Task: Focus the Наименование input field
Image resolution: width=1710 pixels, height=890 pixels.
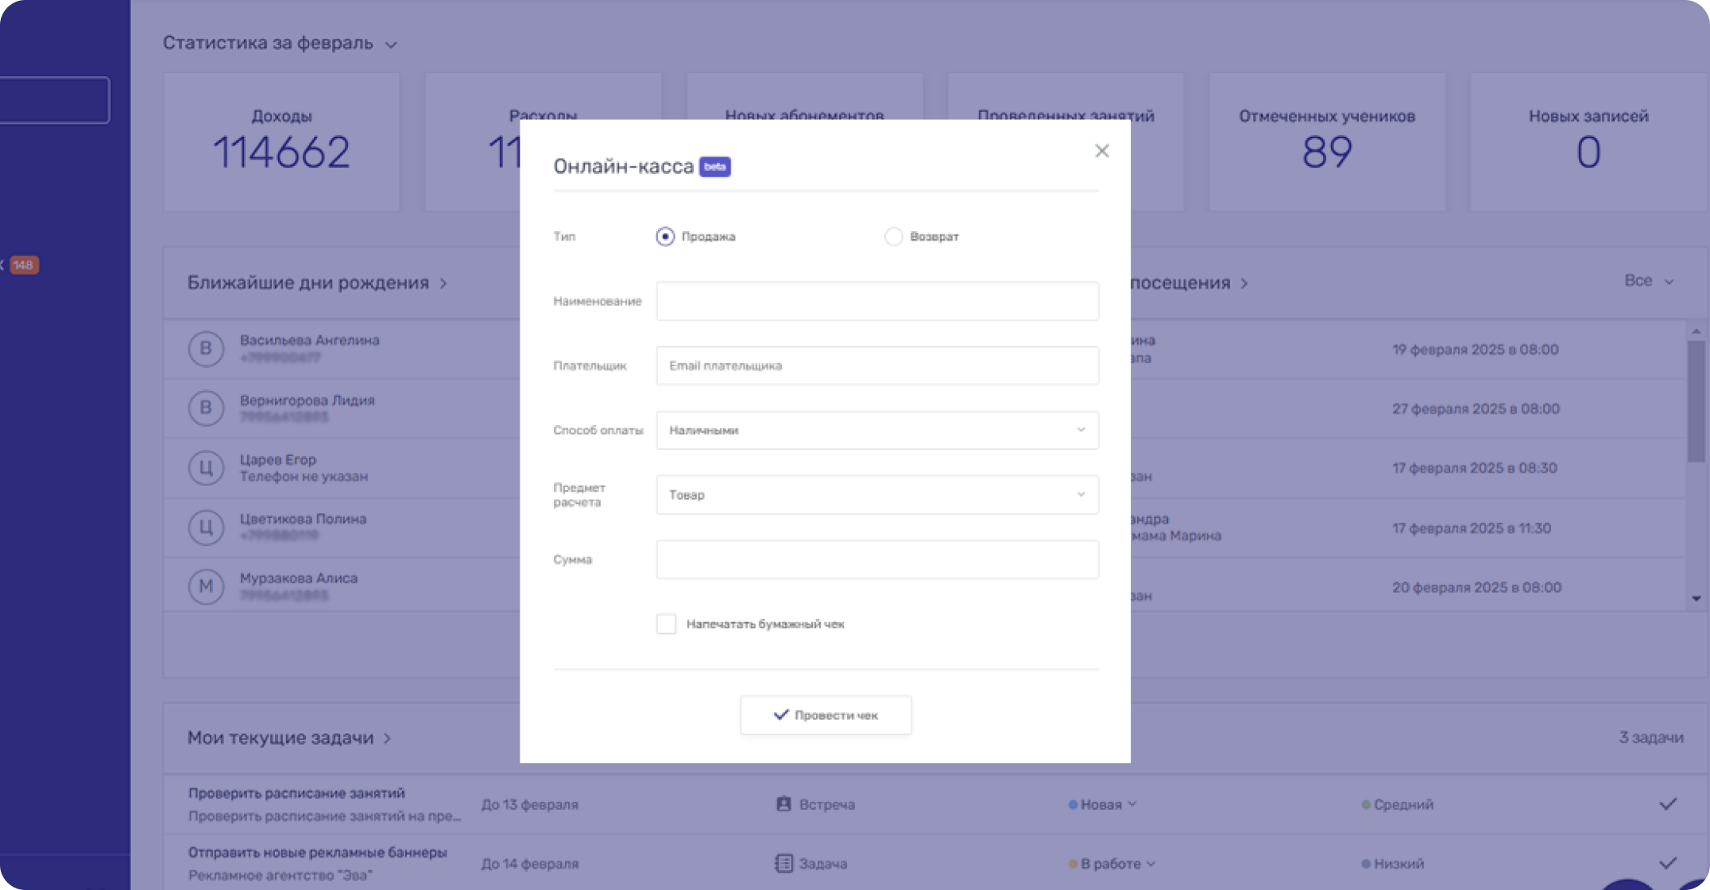Action: pos(876,301)
